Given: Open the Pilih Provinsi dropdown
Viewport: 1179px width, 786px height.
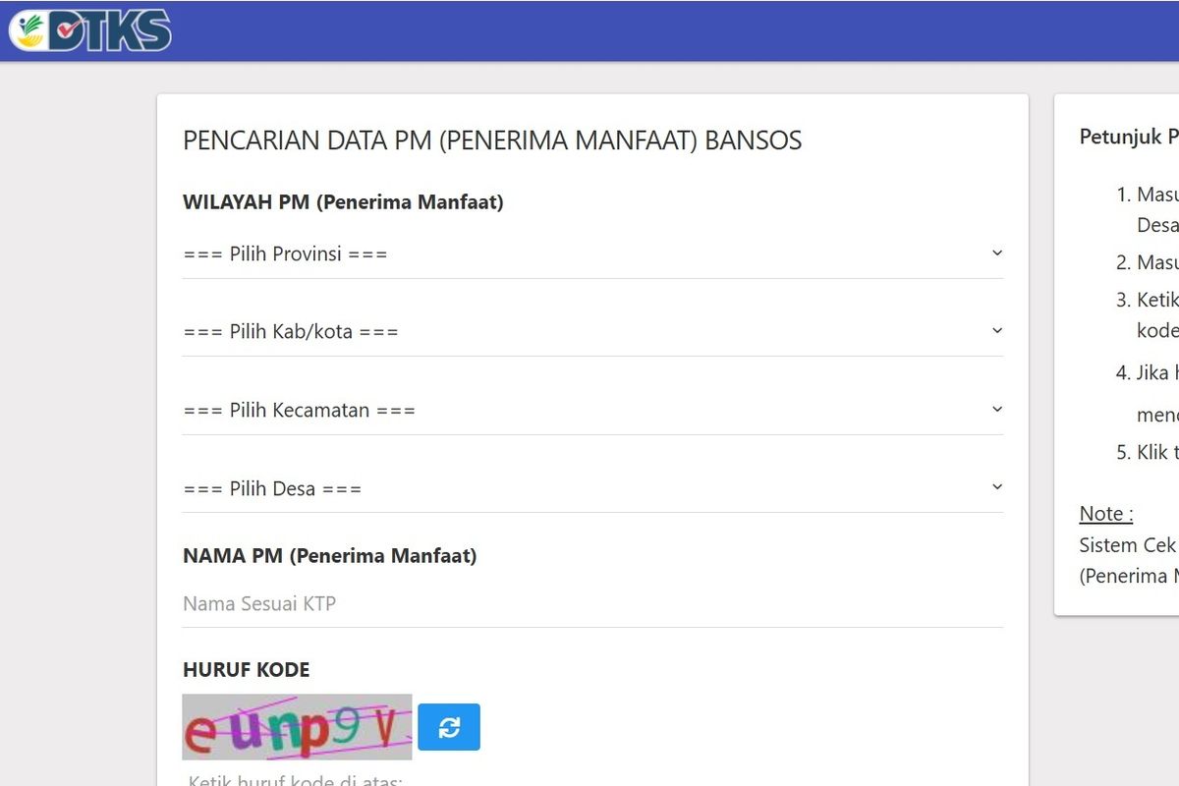Looking at the screenshot, I should tap(592, 253).
